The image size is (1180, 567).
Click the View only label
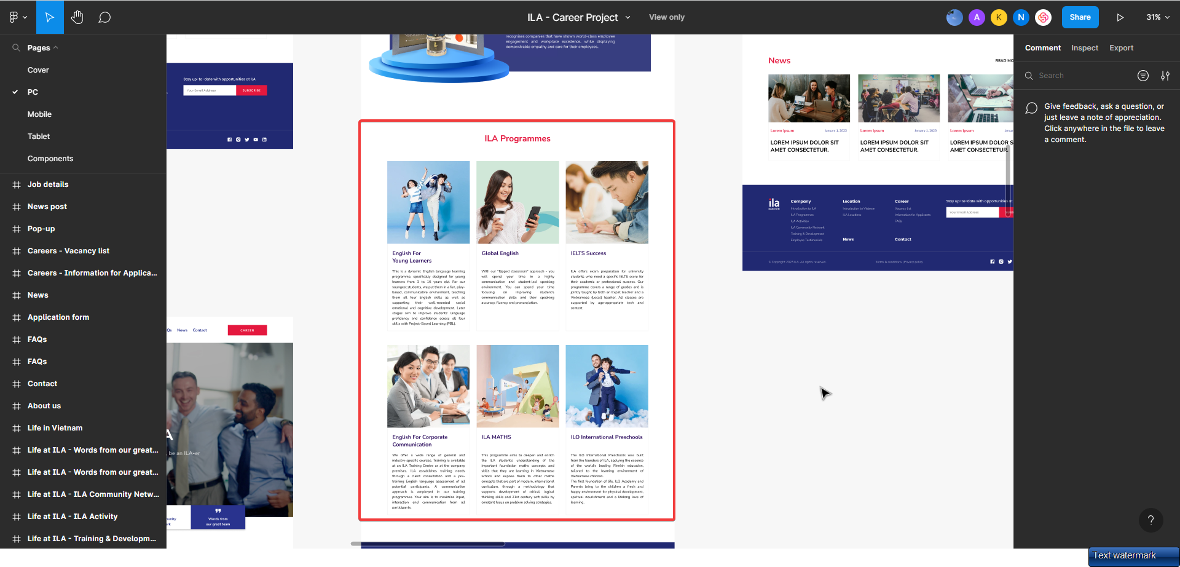pos(667,17)
